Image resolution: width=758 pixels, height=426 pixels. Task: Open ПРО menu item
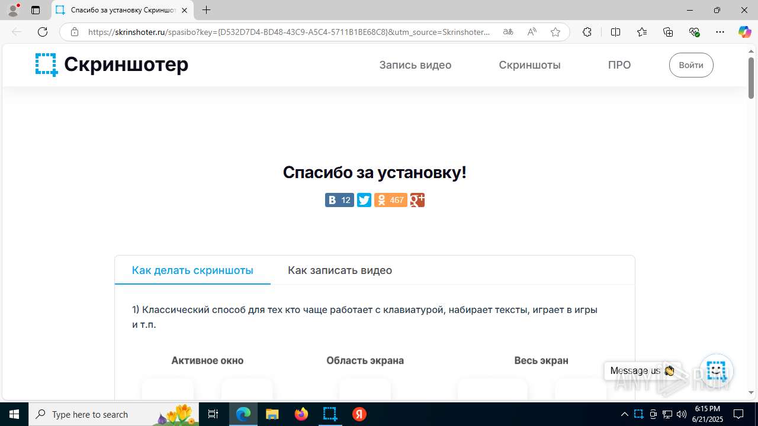click(x=619, y=65)
